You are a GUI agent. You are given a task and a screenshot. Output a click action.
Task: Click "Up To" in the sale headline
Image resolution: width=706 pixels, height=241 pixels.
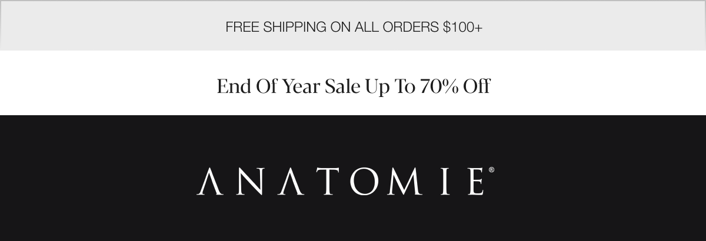[391, 86]
